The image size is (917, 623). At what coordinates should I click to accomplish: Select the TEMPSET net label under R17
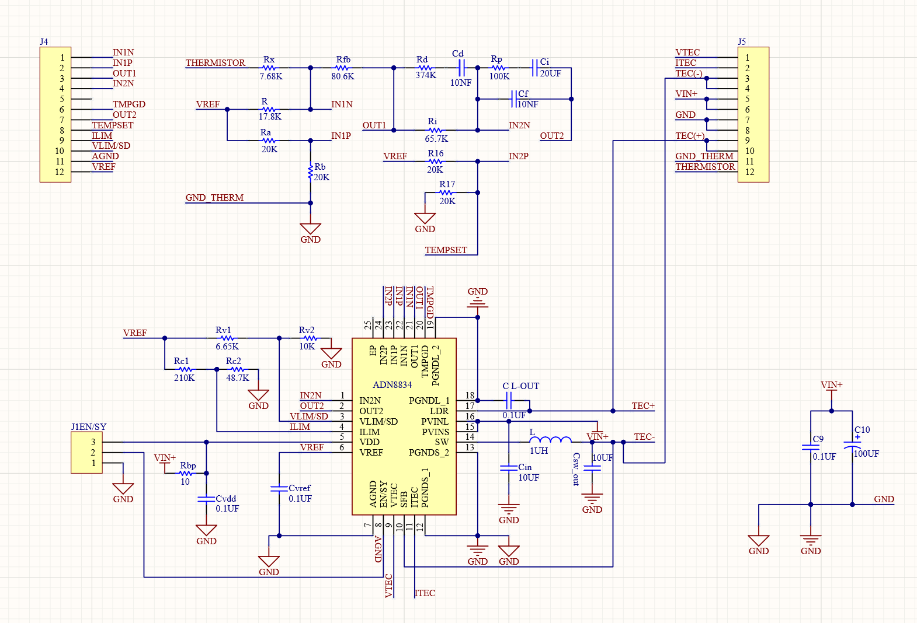[x=446, y=250]
